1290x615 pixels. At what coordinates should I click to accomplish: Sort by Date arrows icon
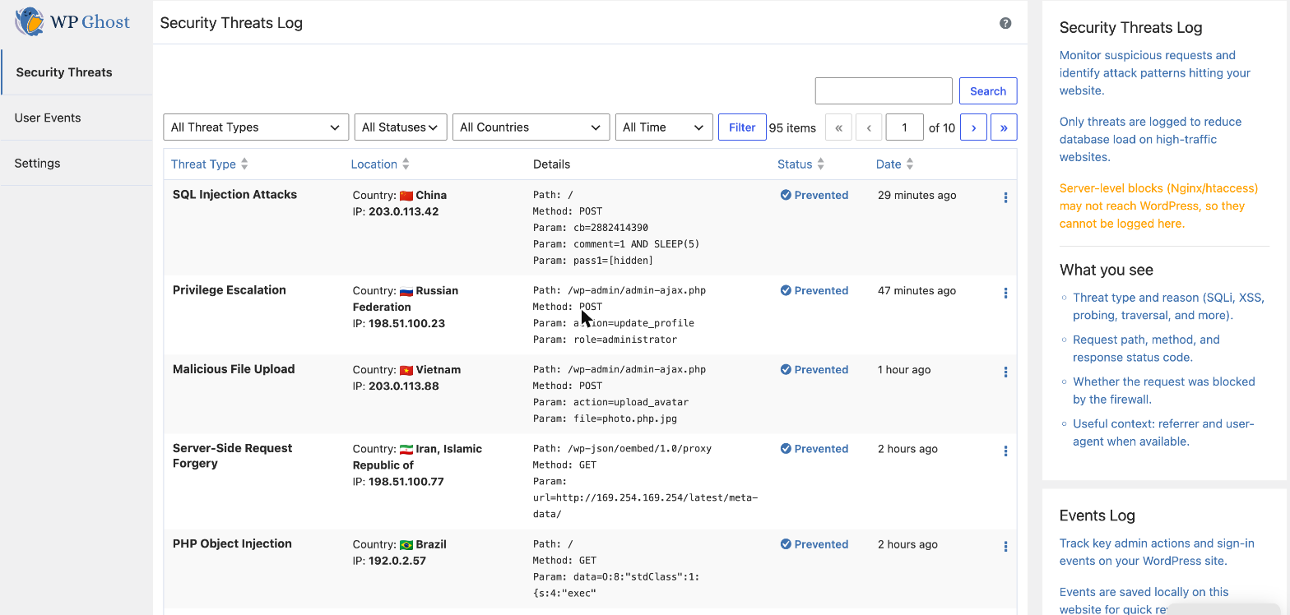909,164
